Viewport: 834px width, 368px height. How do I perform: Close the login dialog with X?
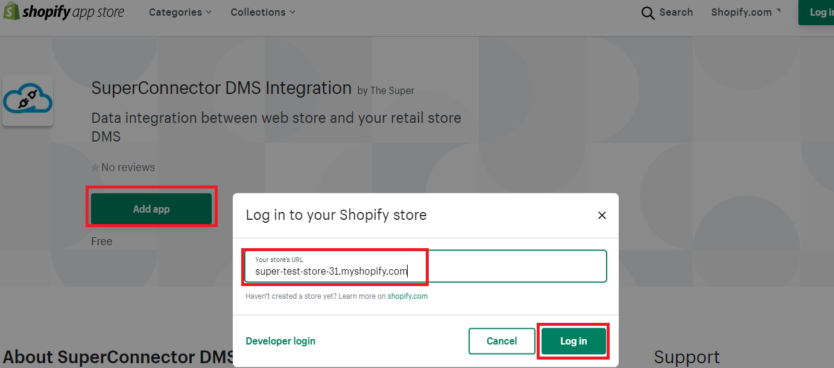[602, 215]
